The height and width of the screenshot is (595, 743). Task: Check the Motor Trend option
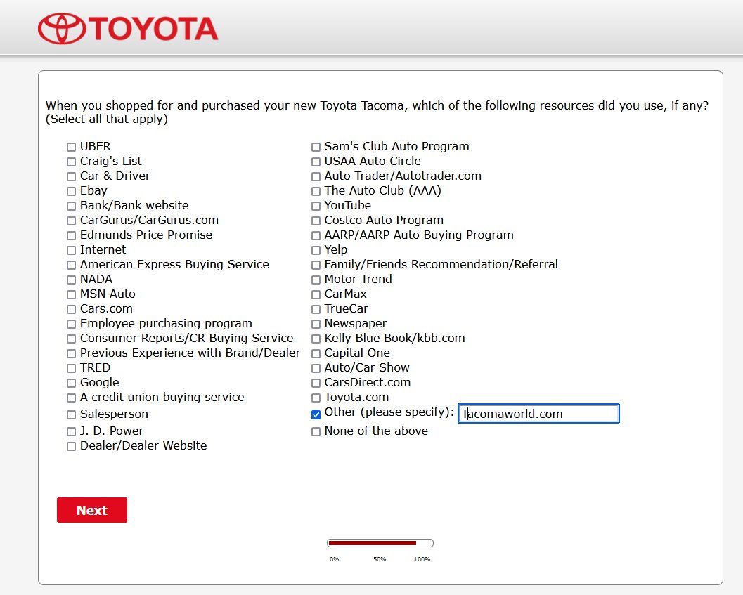coord(316,280)
